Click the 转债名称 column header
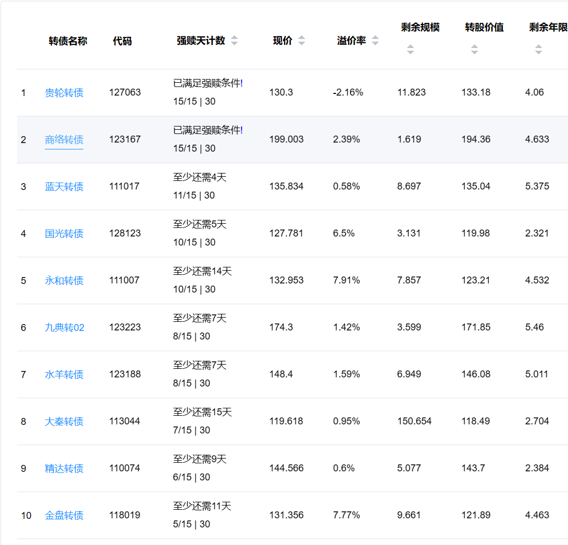The image size is (568, 545). [x=68, y=41]
